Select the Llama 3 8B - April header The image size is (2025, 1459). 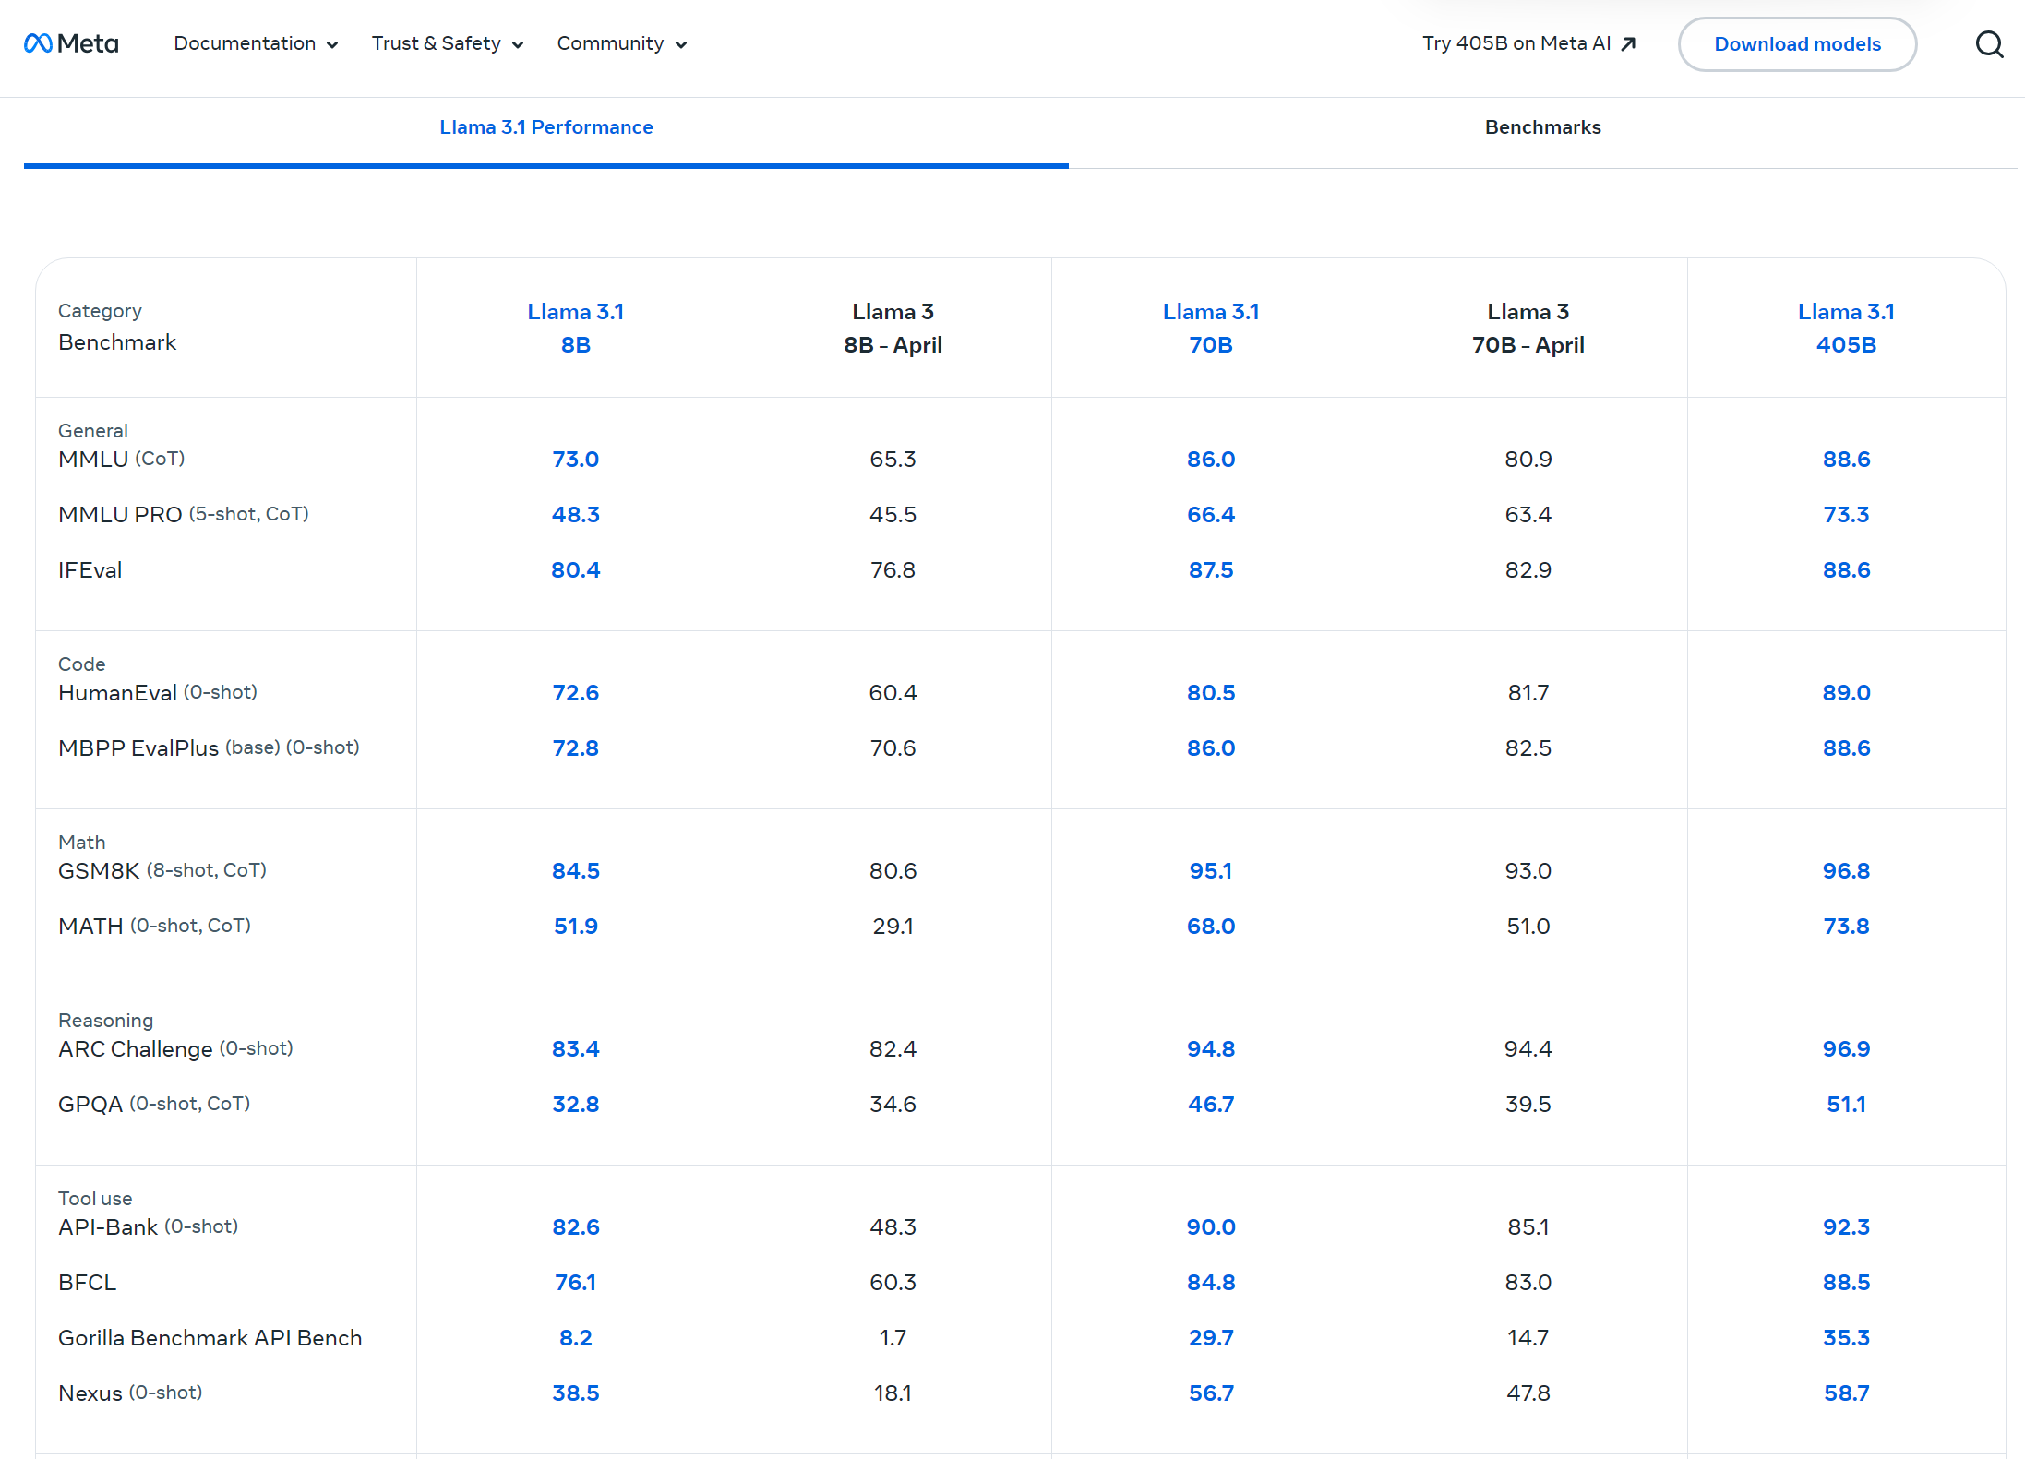coord(893,328)
